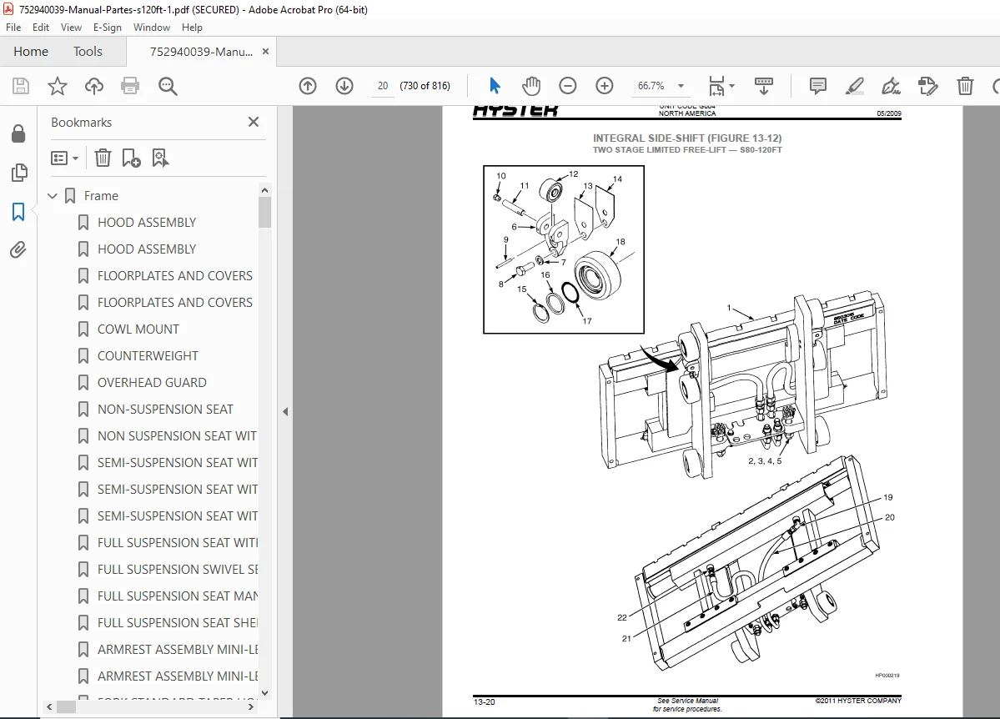Viewport: 1000px width, 719px height.
Task: Close the Bookmarks panel
Action: click(x=254, y=122)
